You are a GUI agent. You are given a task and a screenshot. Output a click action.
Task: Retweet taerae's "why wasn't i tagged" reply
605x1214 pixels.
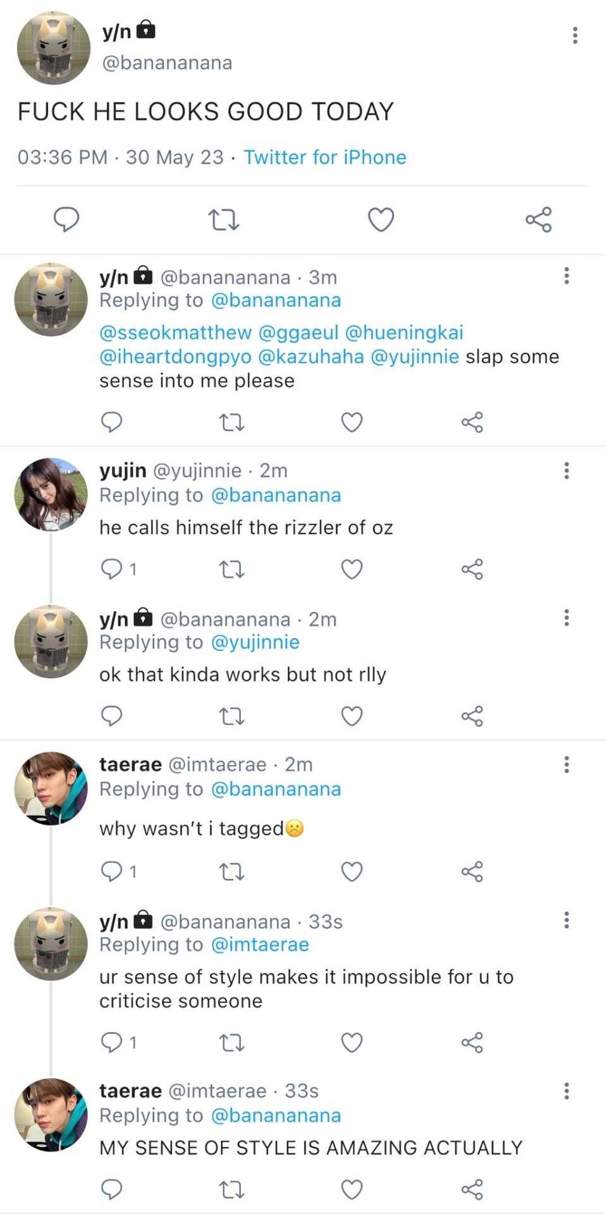pos(231,872)
